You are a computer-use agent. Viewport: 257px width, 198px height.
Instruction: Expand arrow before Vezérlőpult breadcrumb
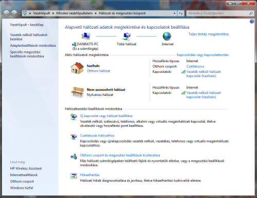tap(30, 13)
